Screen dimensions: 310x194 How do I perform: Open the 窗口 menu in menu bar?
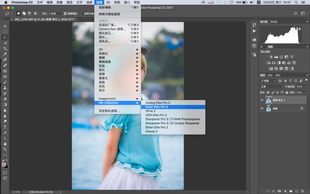[x=127, y=2]
